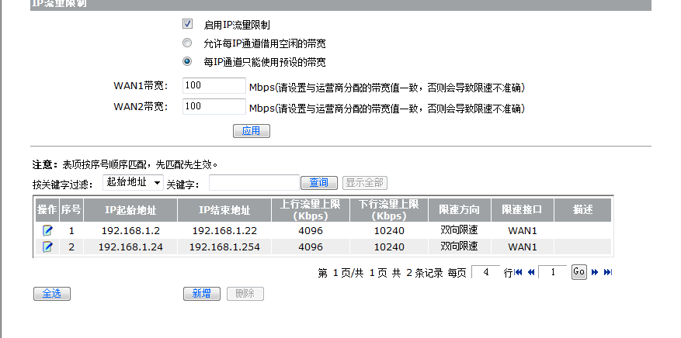Image resolution: width=681 pixels, height=338 pixels.
Task: Click the 序号 column header
Action: click(71, 210)
